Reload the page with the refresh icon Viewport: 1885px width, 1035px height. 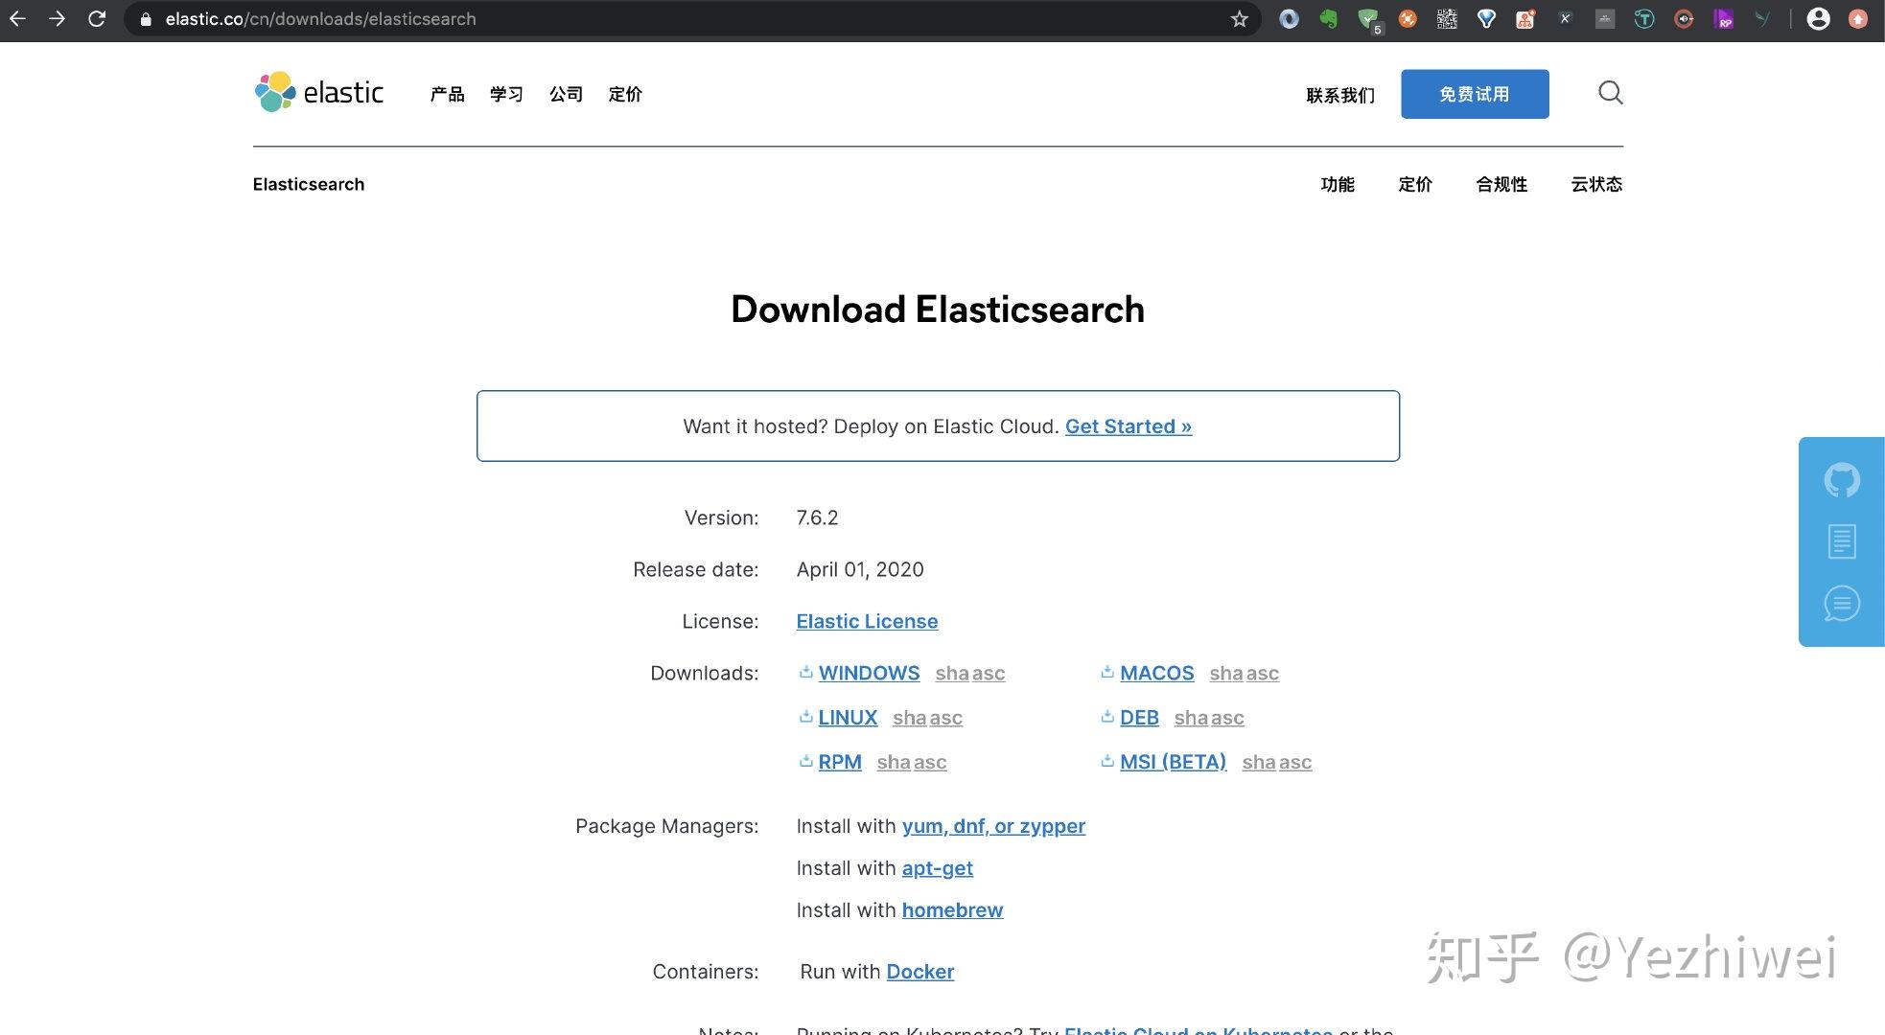coord(96,18)
